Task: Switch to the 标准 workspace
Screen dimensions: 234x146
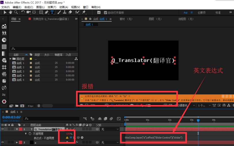Action: [x=218, y=13]
